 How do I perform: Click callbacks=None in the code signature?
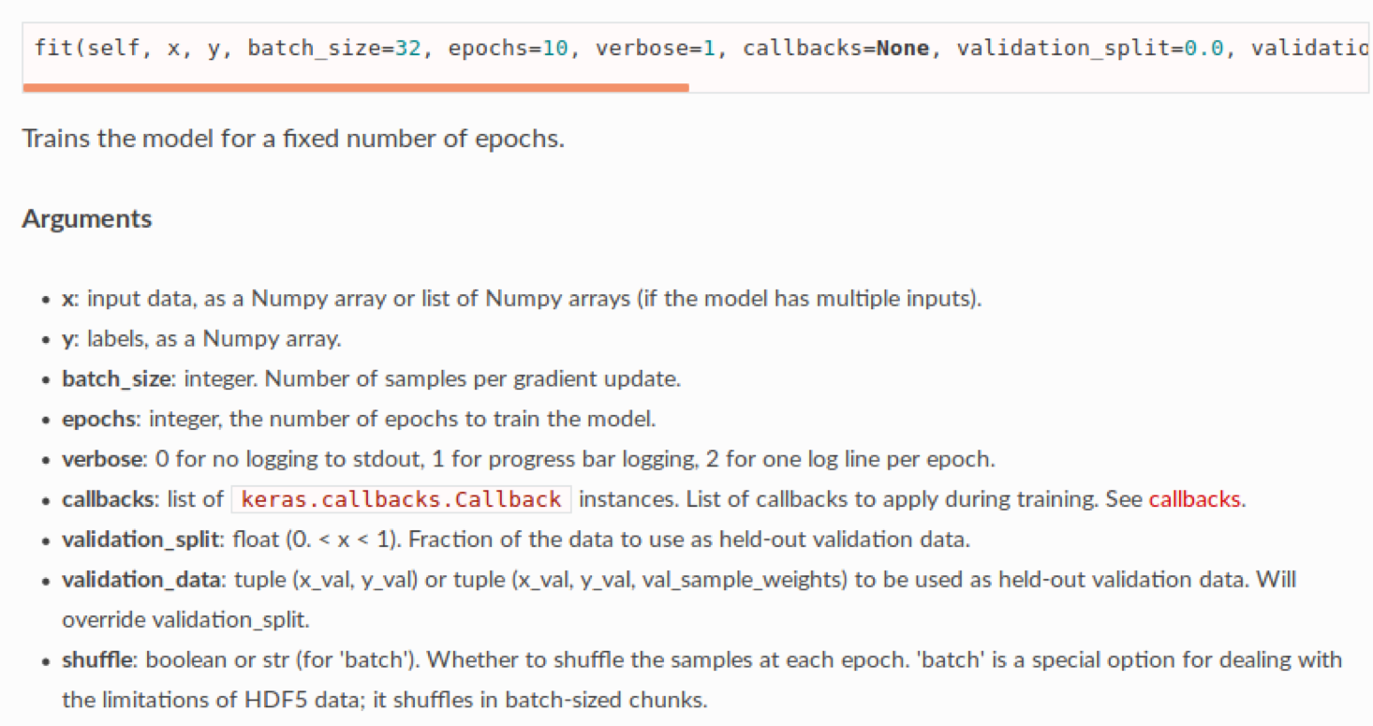tap(836, 48)
